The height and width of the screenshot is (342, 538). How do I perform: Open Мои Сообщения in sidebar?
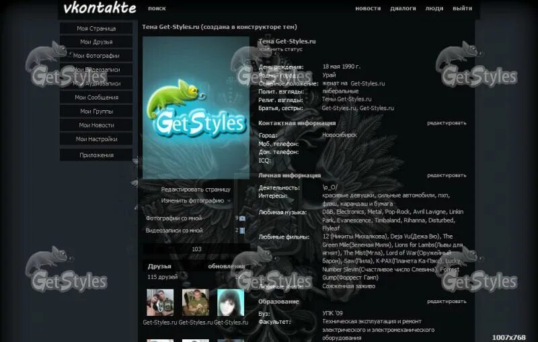tap(96, 97)
